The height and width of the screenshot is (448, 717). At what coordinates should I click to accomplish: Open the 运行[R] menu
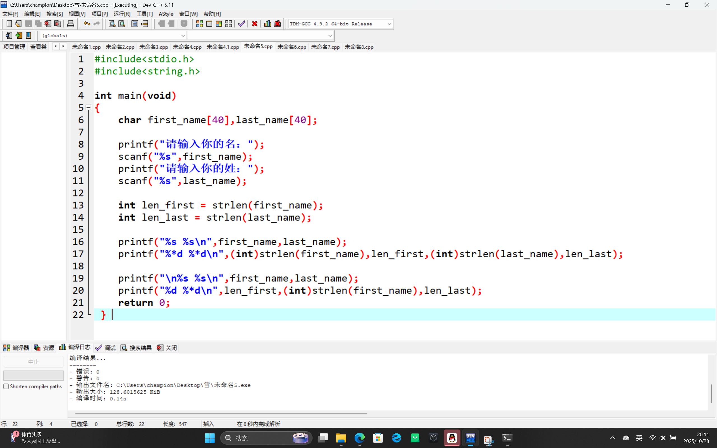pyautogui.click(x=122, y=14)
